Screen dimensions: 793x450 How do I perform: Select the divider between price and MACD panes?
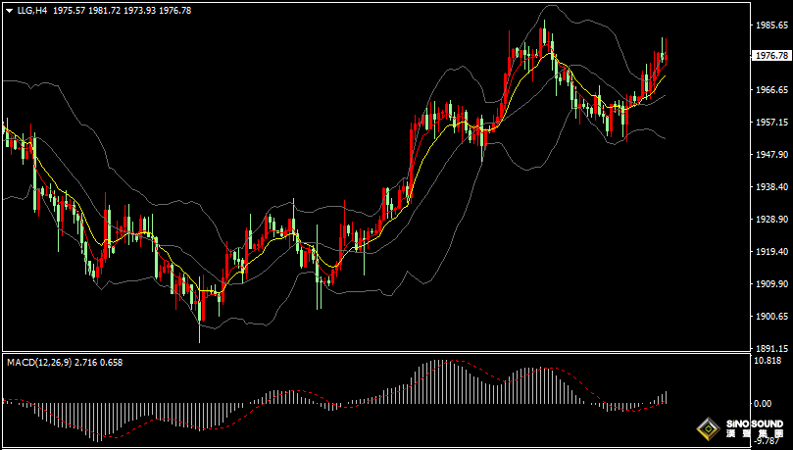pos(392,353)
